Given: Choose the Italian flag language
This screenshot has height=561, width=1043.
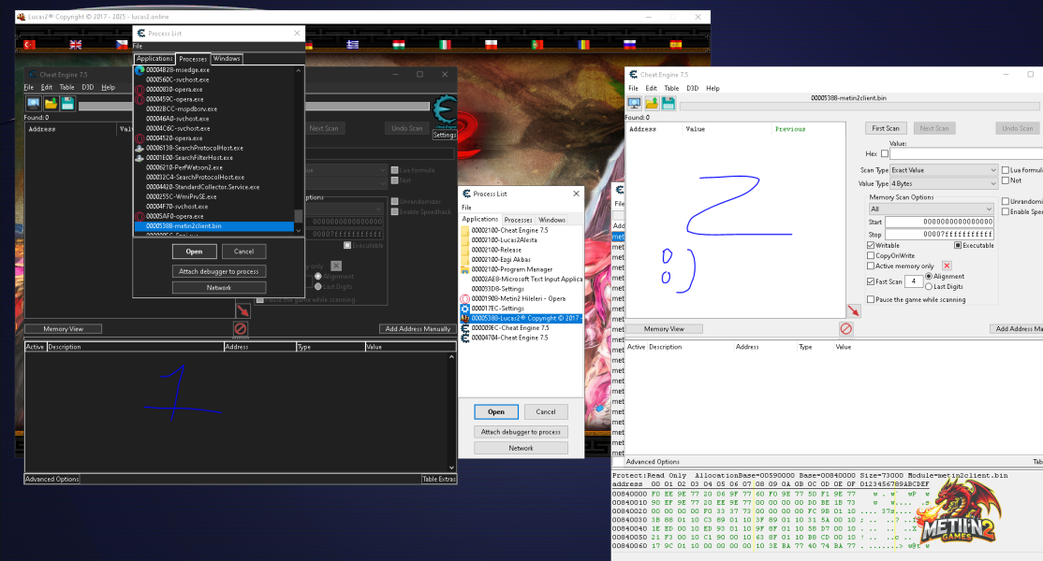Looking at the screenshot, I should click(445, 45).
